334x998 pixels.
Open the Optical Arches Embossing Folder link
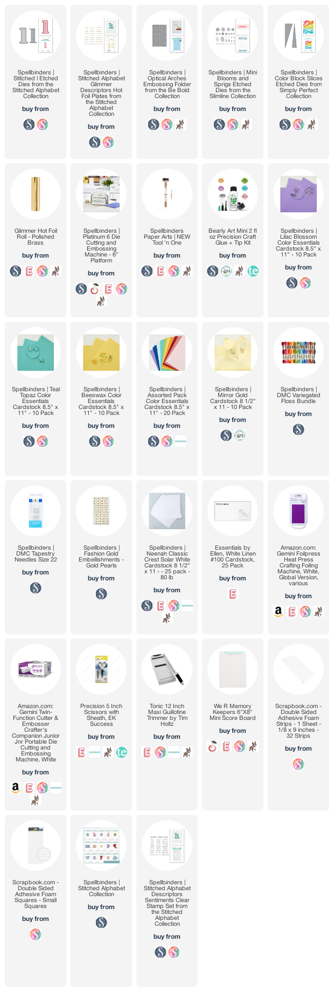pyautogui.click(x=167, y=84)
